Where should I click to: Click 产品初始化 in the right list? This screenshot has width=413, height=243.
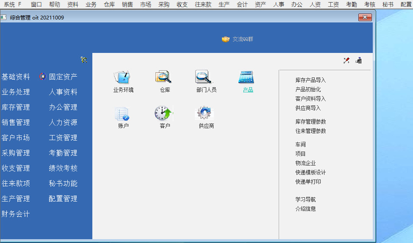308,89
